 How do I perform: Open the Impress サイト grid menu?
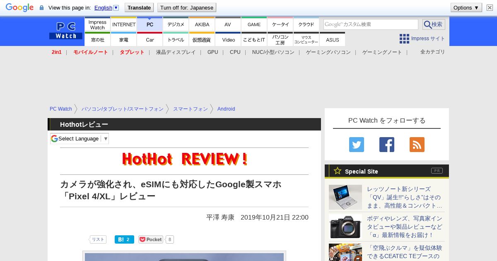coord(422,39)
